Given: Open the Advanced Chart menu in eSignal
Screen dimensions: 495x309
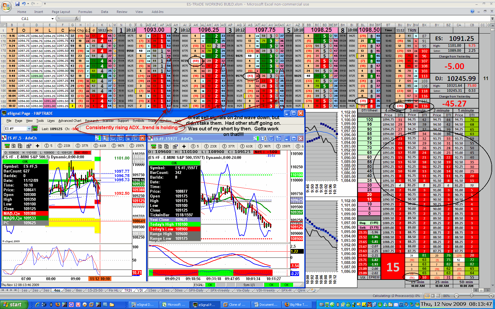Looking at the screenshot, I should click(70, 121).
